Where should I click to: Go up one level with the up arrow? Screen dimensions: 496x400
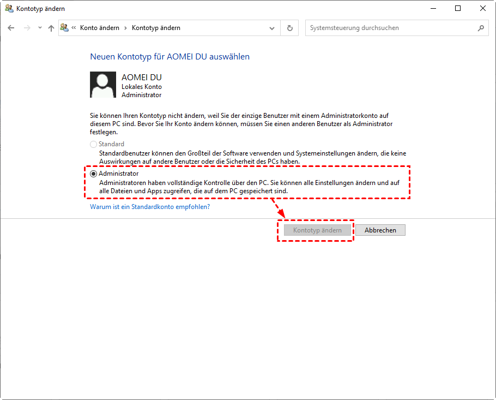point(51,28)
